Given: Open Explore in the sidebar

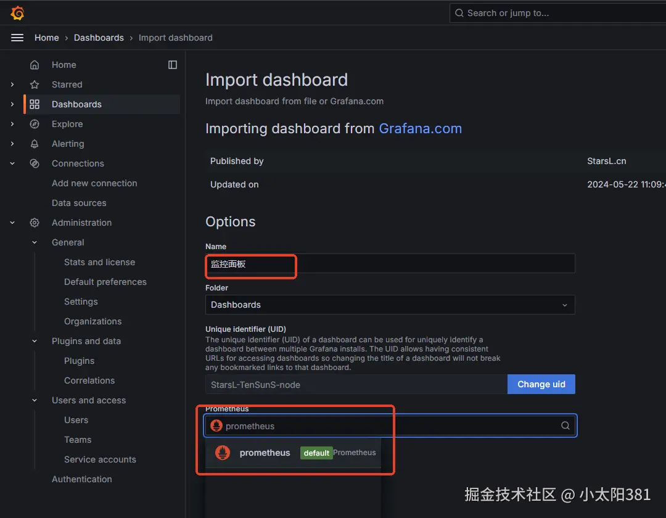Looking at the screenshot, I should pos(67,124).
